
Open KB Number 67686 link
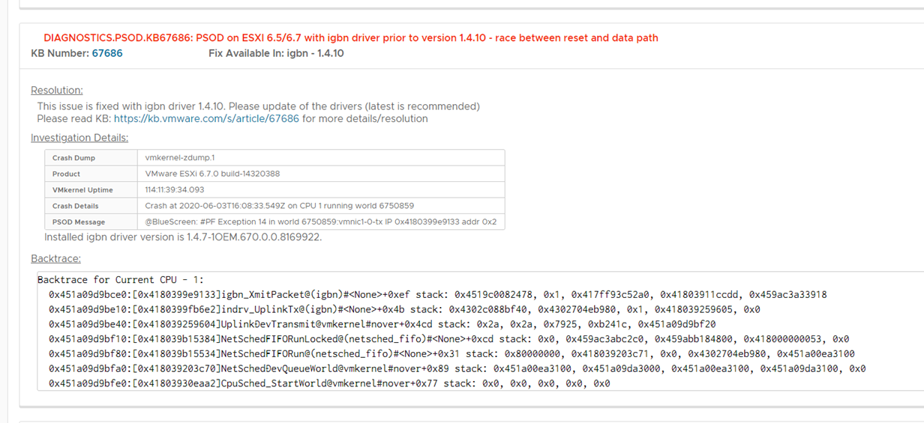[107, 53]
